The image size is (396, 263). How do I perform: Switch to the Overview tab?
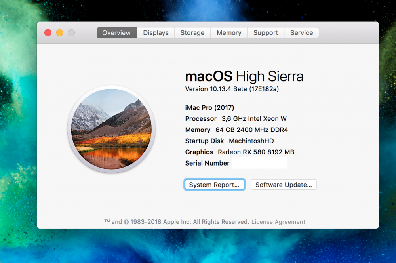(117, 33)
